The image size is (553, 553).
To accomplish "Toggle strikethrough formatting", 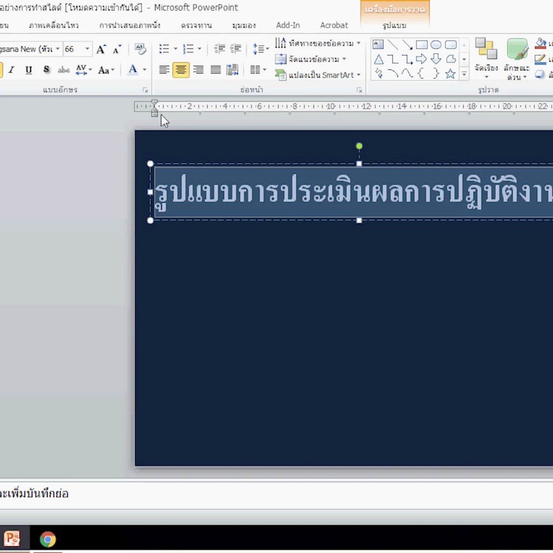I will pos(64,70).
